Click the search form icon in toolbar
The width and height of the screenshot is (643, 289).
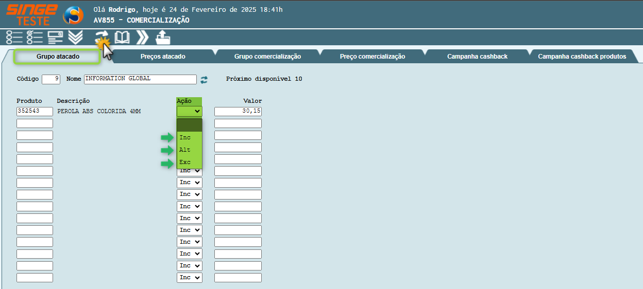[55, 38]
